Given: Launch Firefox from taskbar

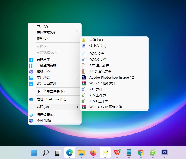Looking at the screenshot, I should point(93,153).
